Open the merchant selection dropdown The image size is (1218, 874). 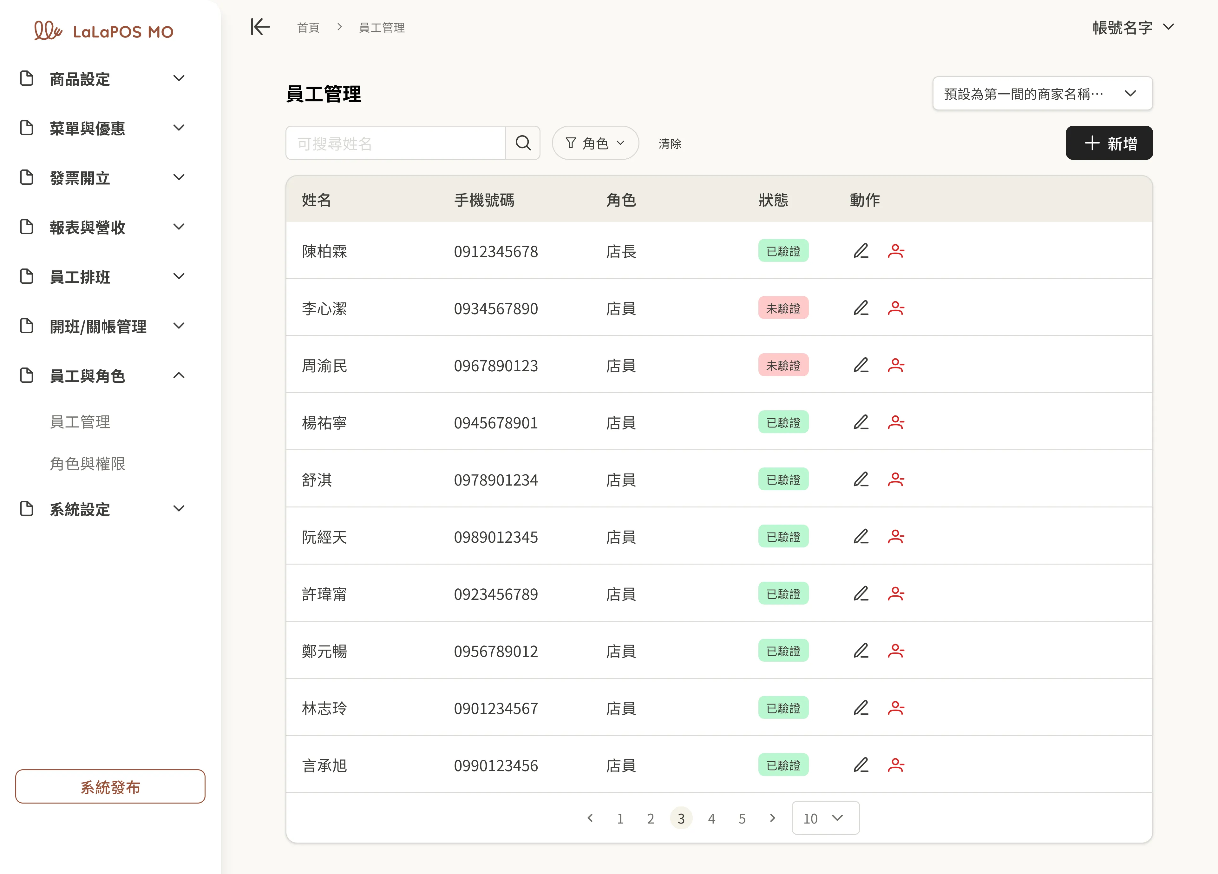1042,93
